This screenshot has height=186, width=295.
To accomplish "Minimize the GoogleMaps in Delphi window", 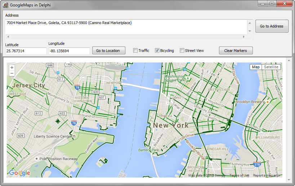I will pyautogui.click(x=263, y=4).
